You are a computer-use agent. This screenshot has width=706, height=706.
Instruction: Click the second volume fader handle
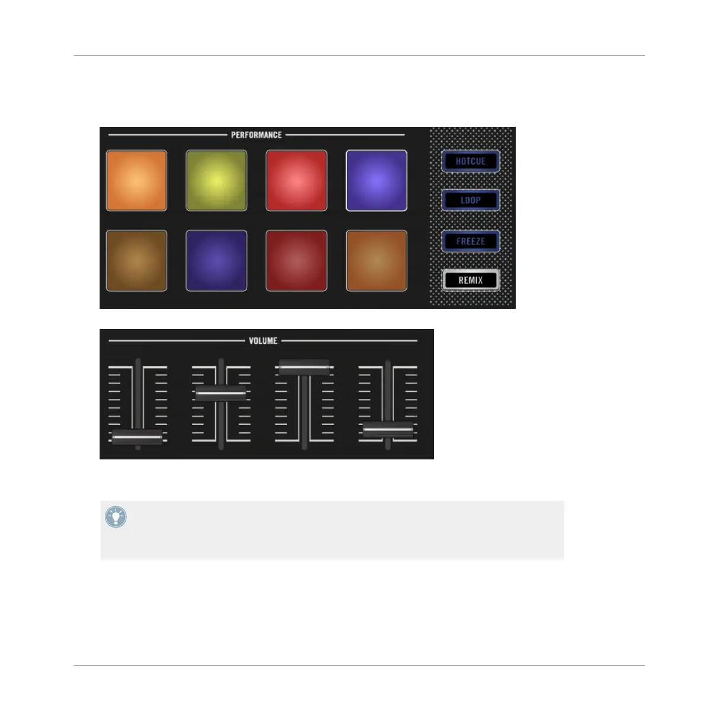(x=221, y=393)
